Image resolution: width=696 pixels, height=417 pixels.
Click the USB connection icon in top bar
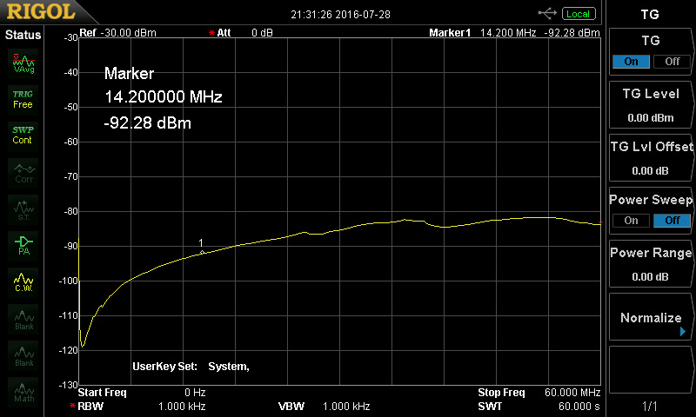pyautogui.click(x=548, y=13)
